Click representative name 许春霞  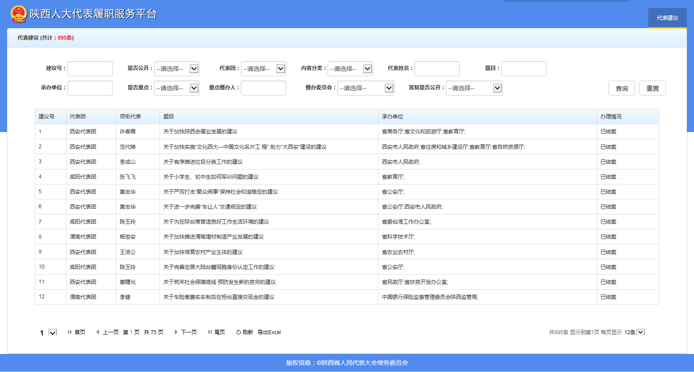(x=128, y=132)
